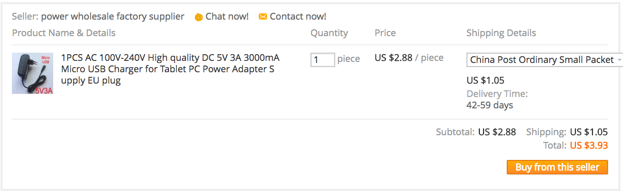Click the Product Name & Details header
This screenshot has width=623, height=194.
[64, 33]
